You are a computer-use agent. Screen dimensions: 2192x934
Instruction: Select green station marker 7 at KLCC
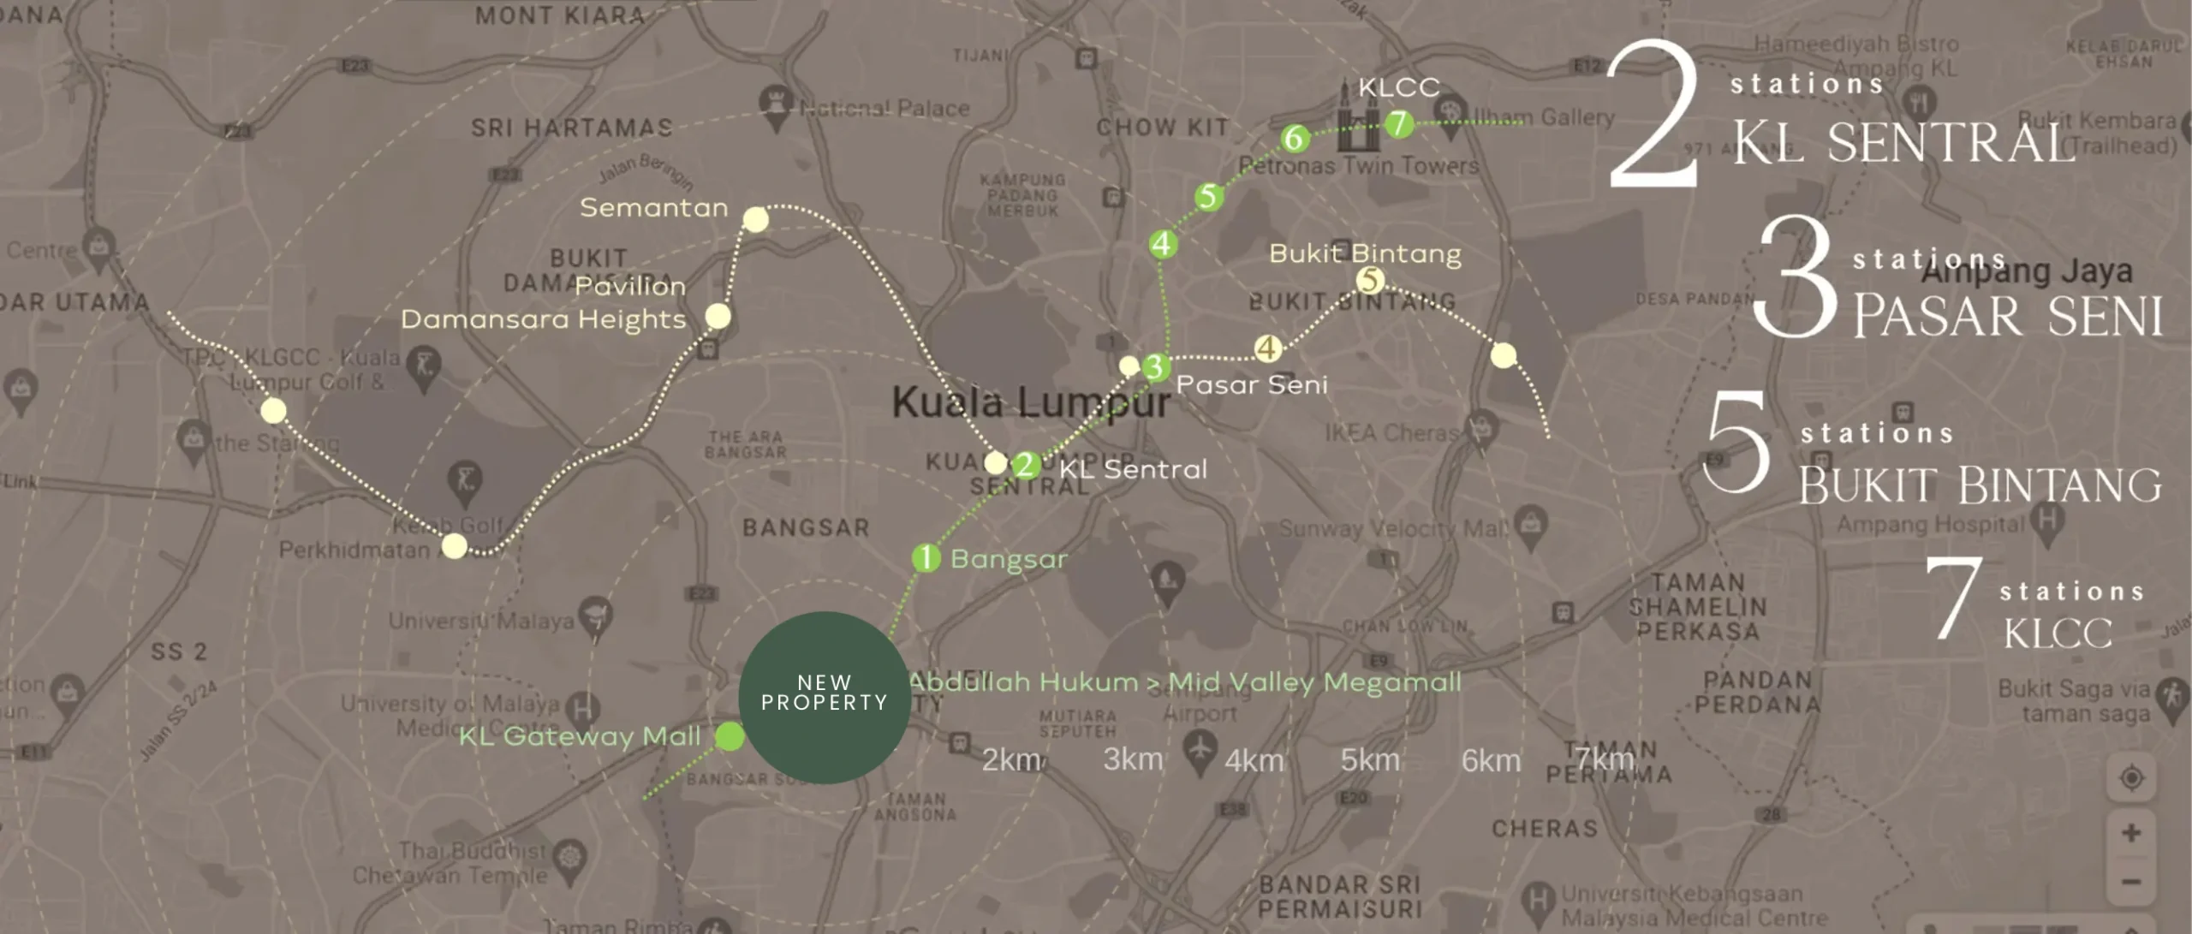click(1398, 123)
